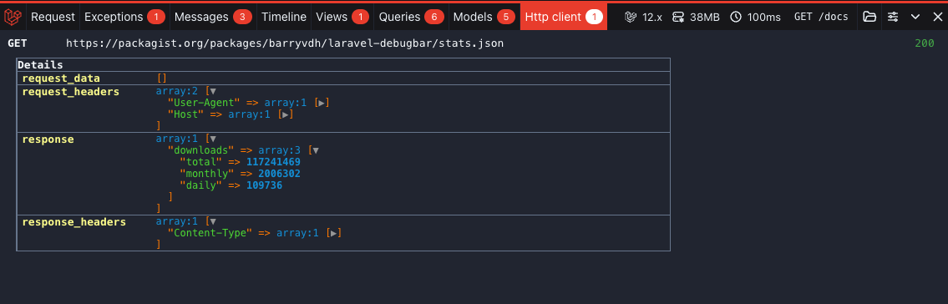Click the empty request_data brackets
This screenshot has width=948, height=304.
click(x=161, y=79)
